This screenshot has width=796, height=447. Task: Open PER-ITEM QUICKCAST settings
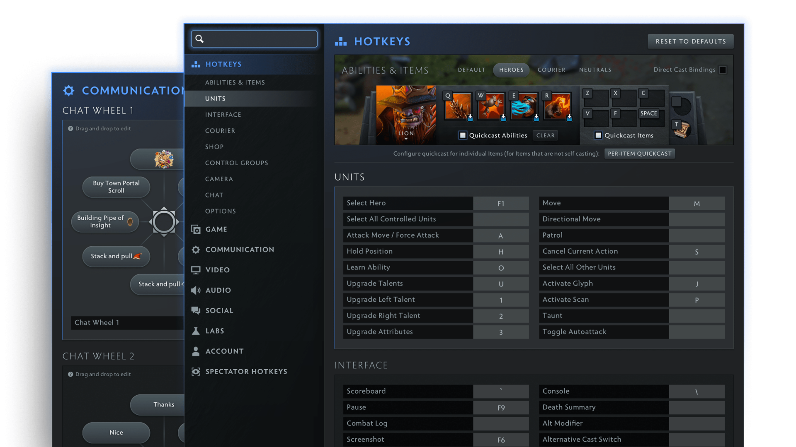coord(640,154)
